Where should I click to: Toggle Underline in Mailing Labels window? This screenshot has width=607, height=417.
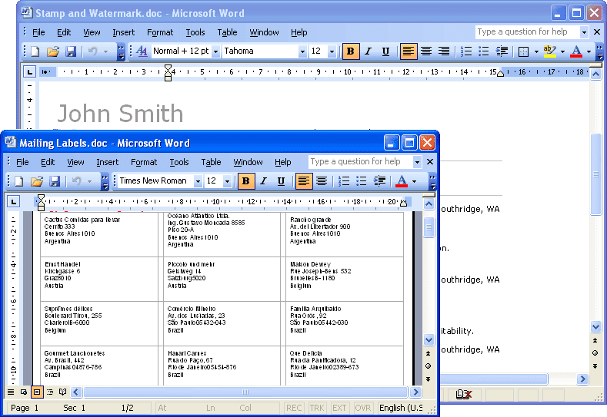pyautogui.click(x=281, y=181)
